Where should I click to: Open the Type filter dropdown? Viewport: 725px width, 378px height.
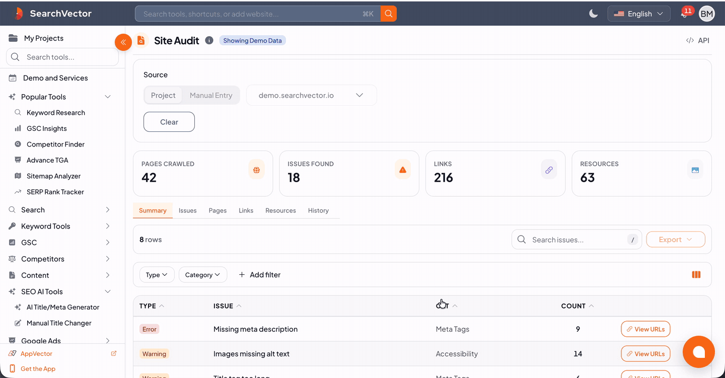click(x=157, y=275)
